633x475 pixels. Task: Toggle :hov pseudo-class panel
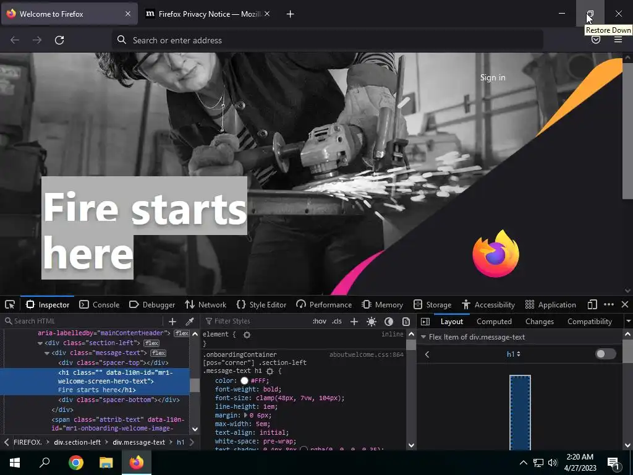pyautogui.click(x=320, y=321)
